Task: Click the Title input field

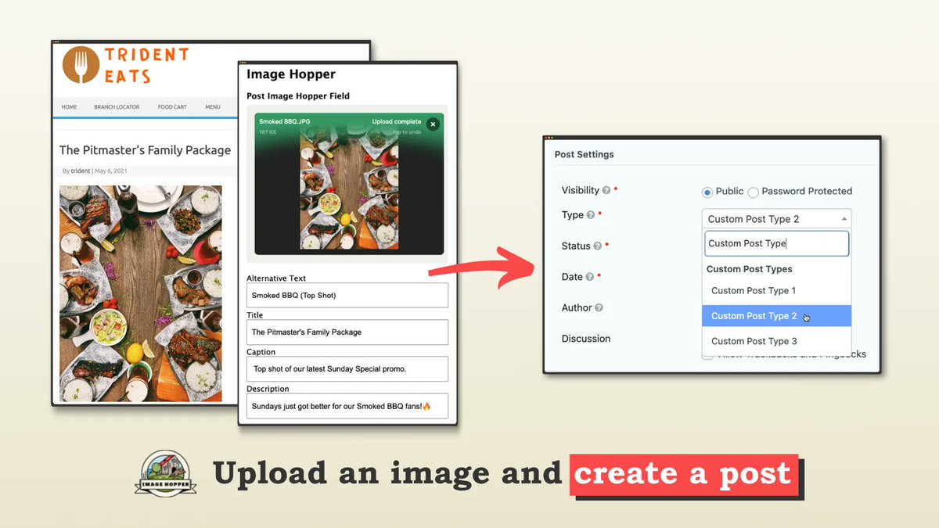Action: coord(347,332)
